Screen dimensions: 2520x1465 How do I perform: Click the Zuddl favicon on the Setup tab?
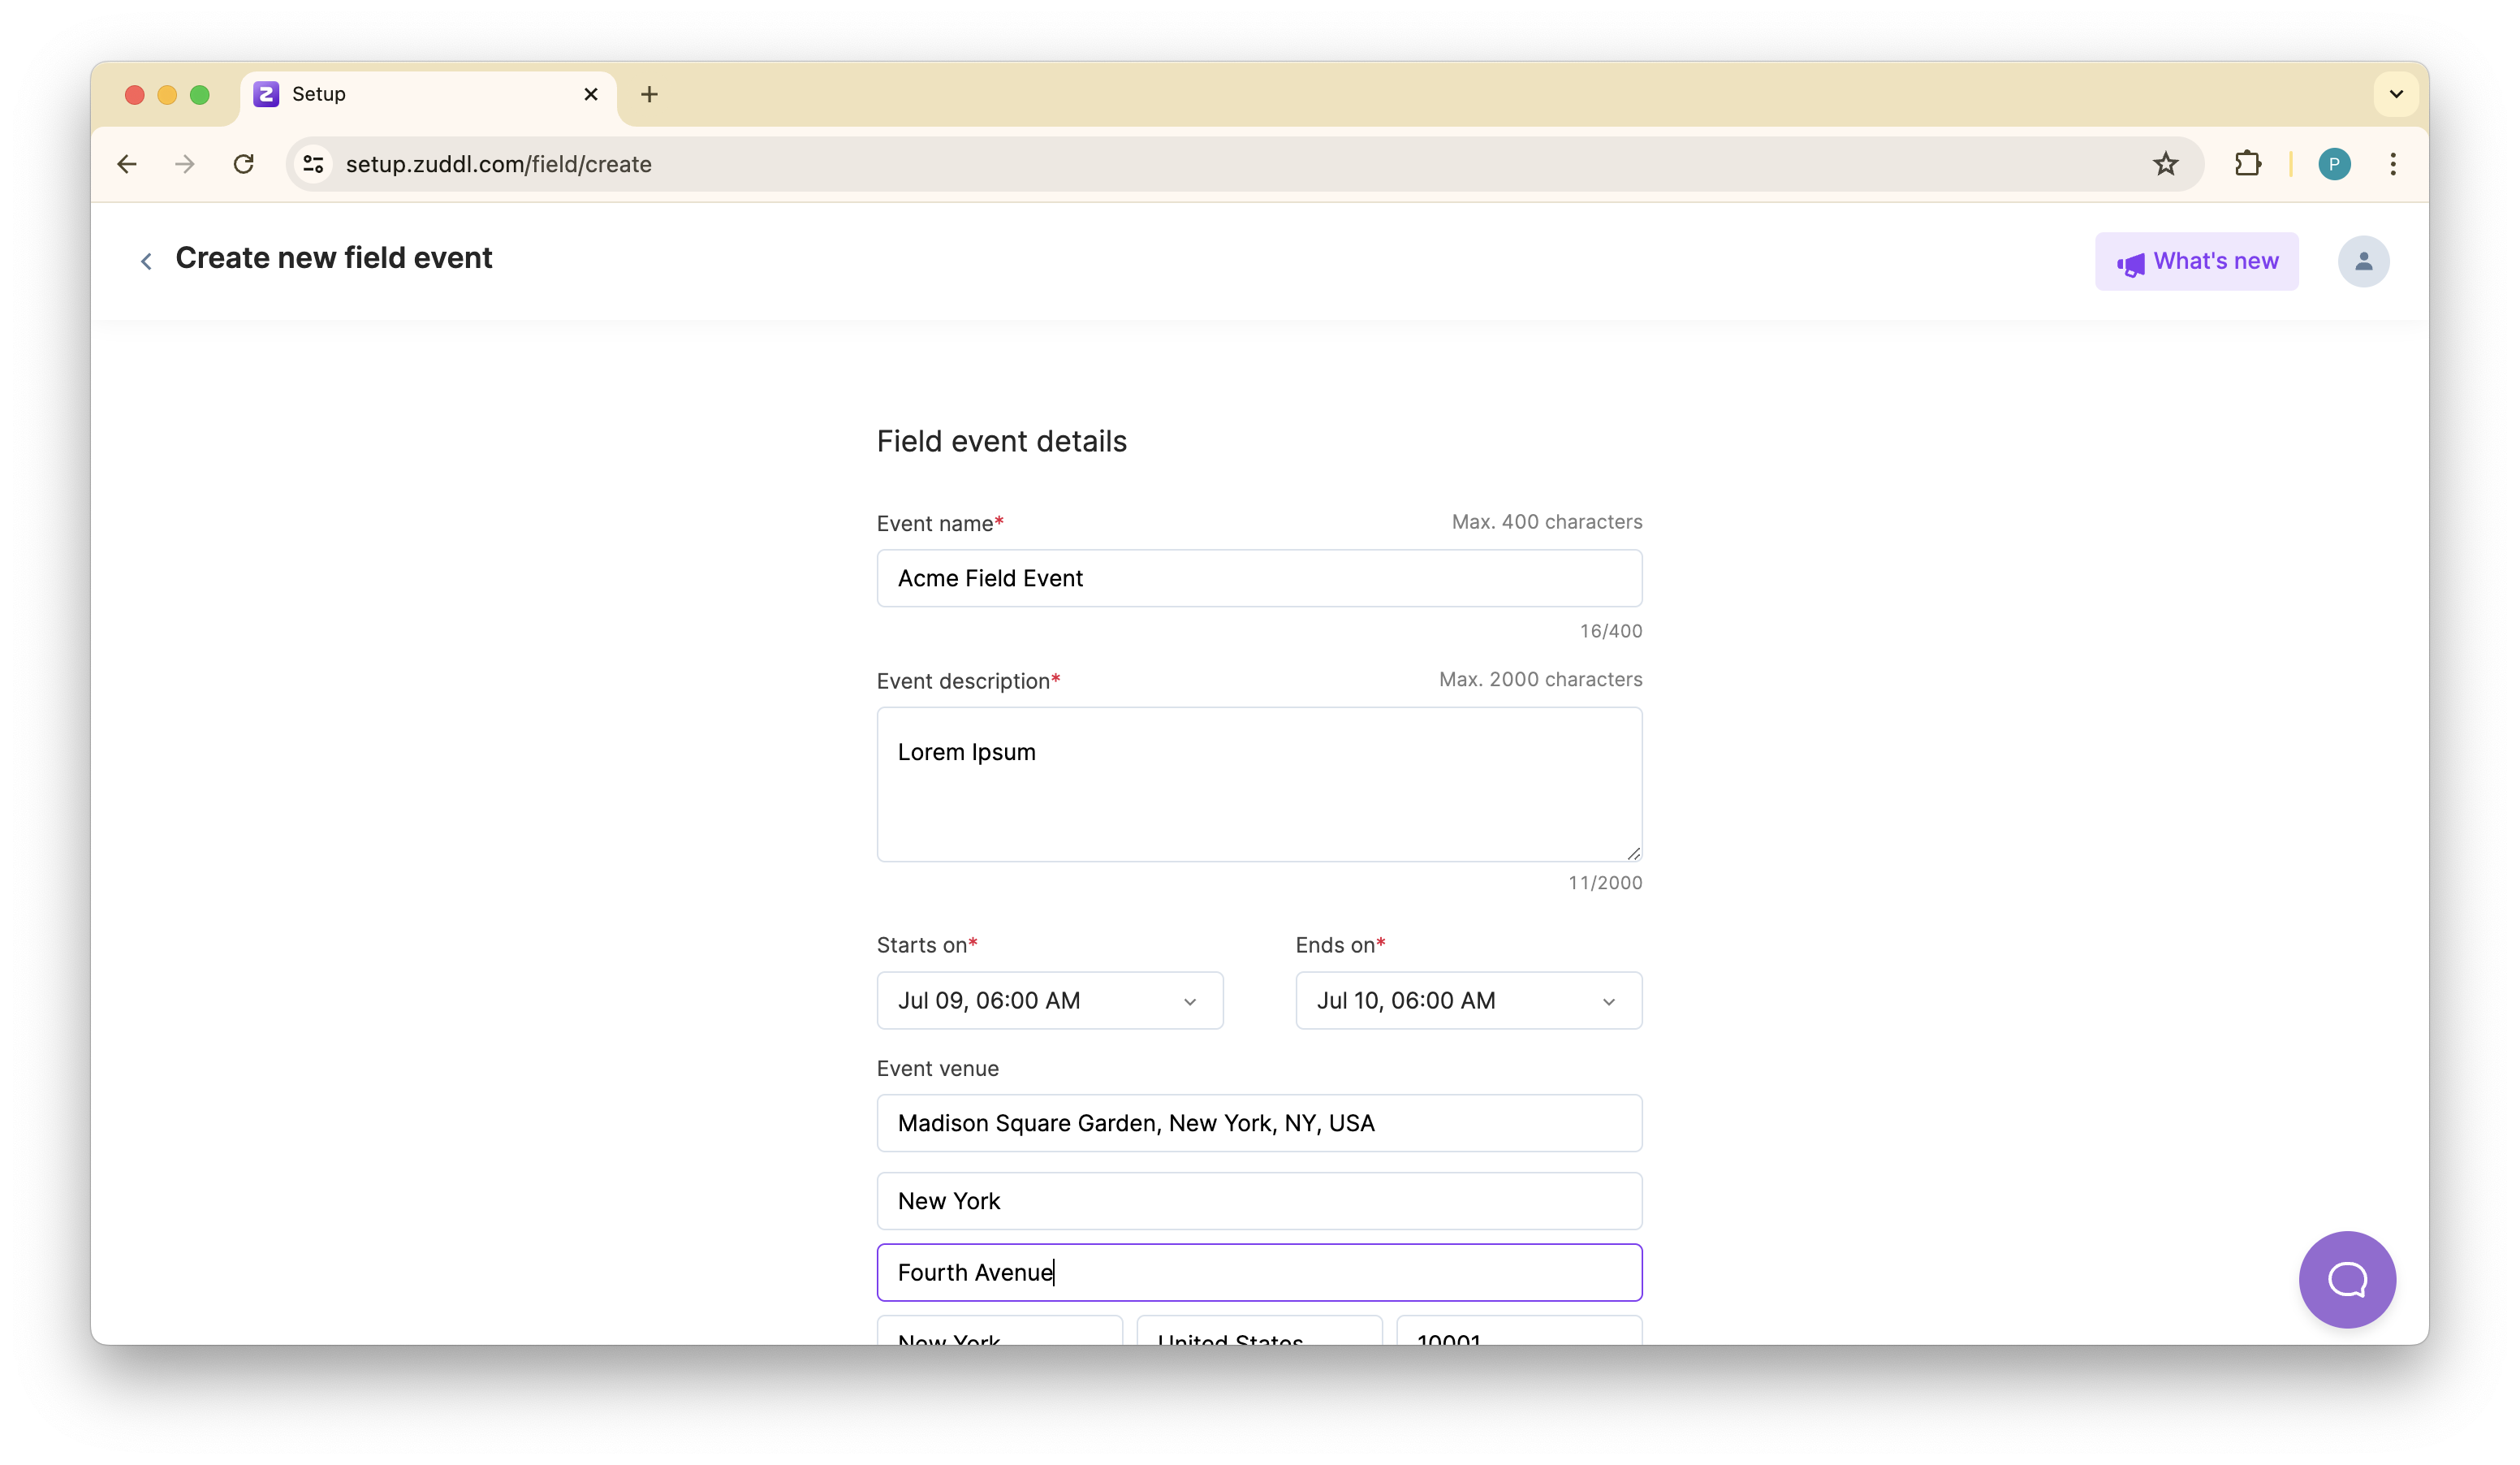(265, 94)
